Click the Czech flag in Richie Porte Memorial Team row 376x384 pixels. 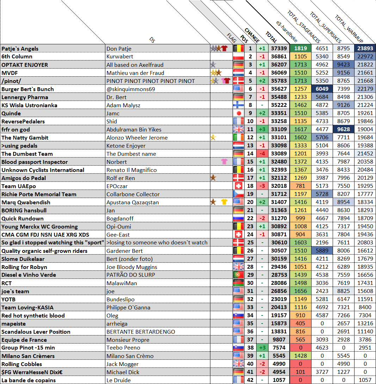coord(238,194)
